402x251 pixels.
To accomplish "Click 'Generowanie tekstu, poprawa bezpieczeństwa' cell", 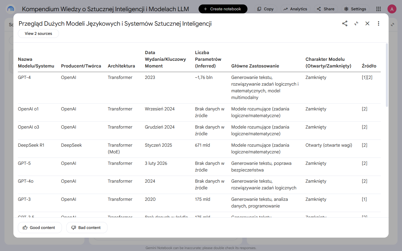I will tap(261, 166).
